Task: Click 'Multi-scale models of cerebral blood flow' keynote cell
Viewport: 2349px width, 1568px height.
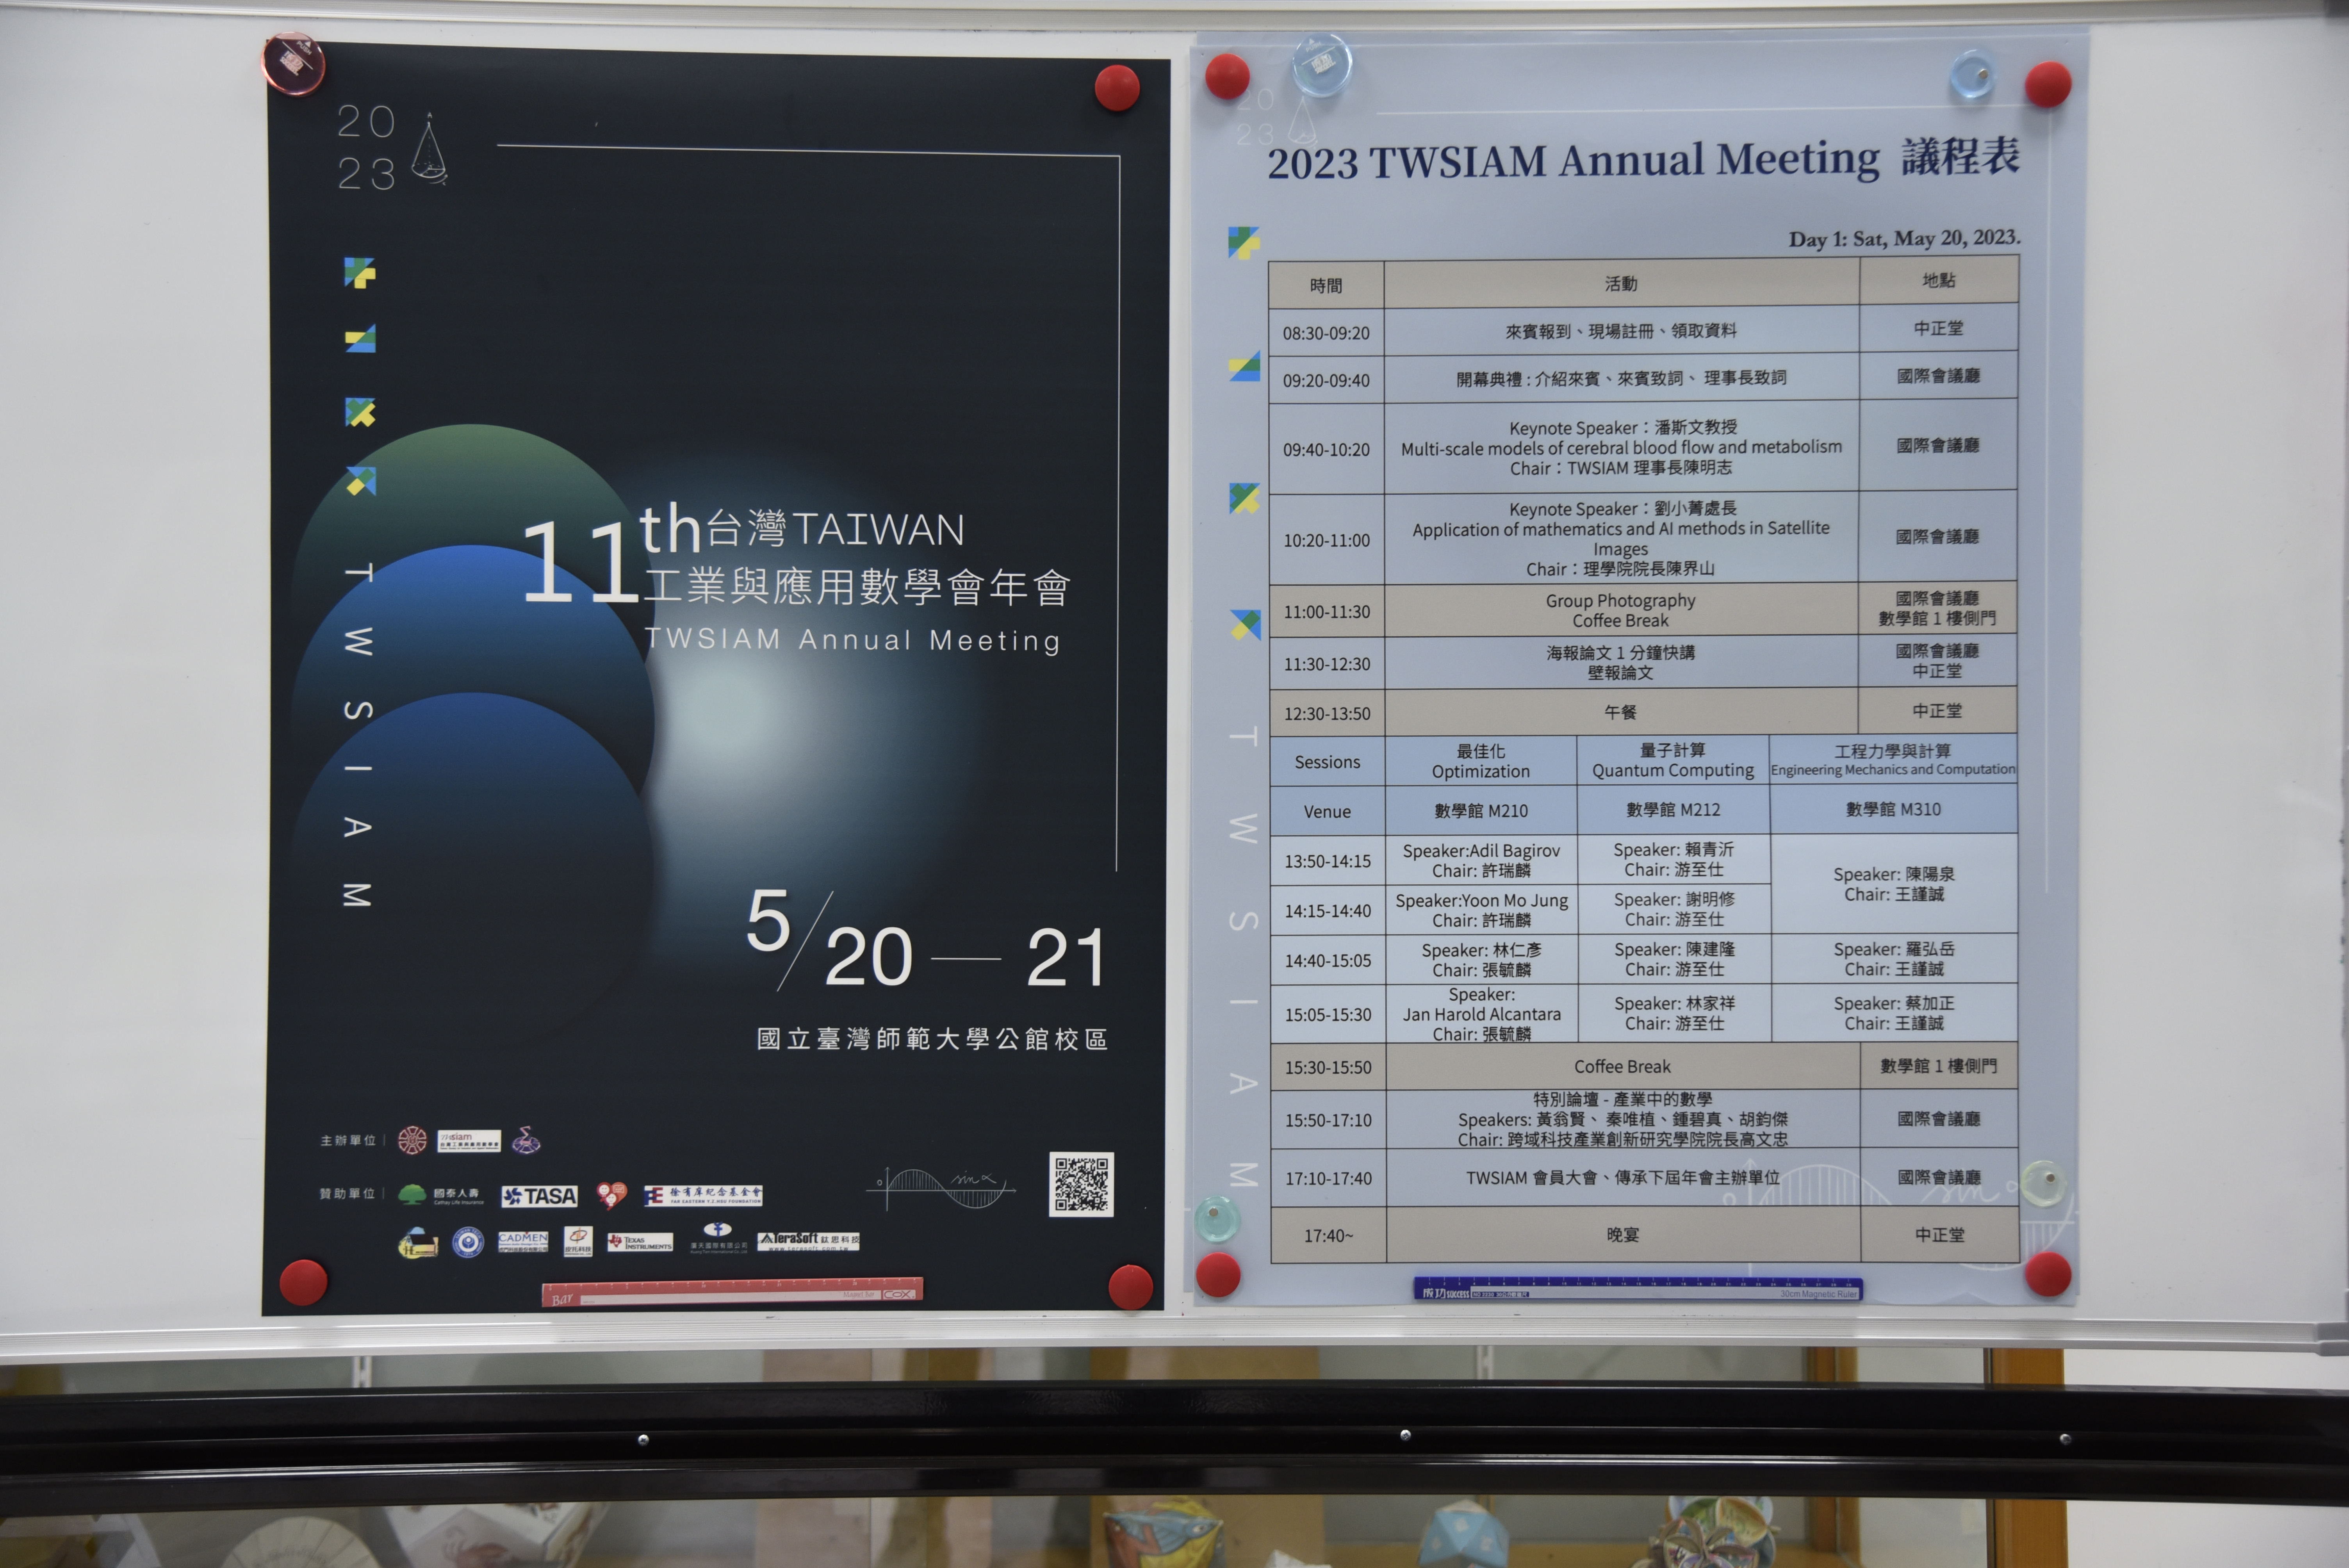Action: 1621,447
